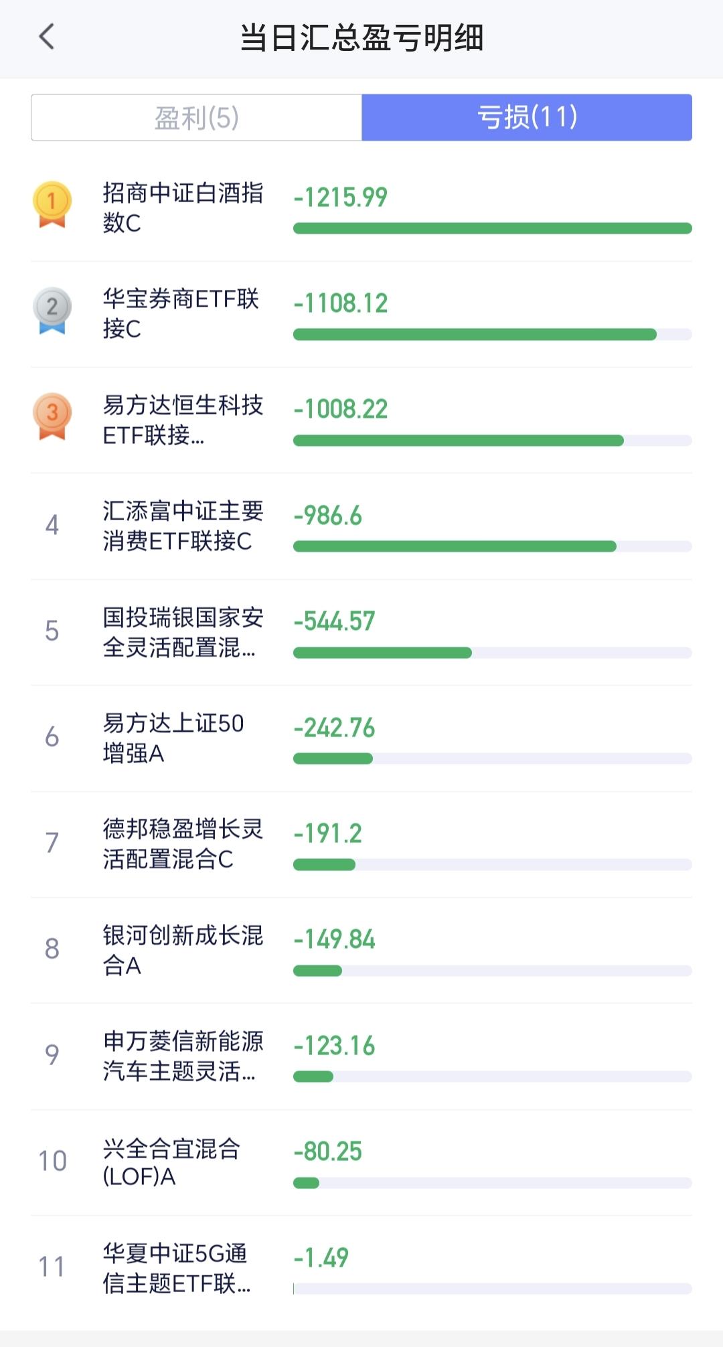Go back with the left arrow icon
The width and height of the screenshot is (723, 1347).
[x=47, y=37]
